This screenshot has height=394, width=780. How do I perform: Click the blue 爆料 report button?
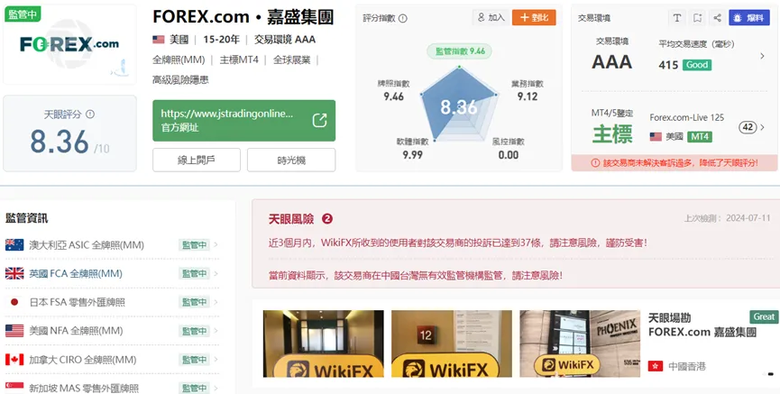tap(749, 18)
